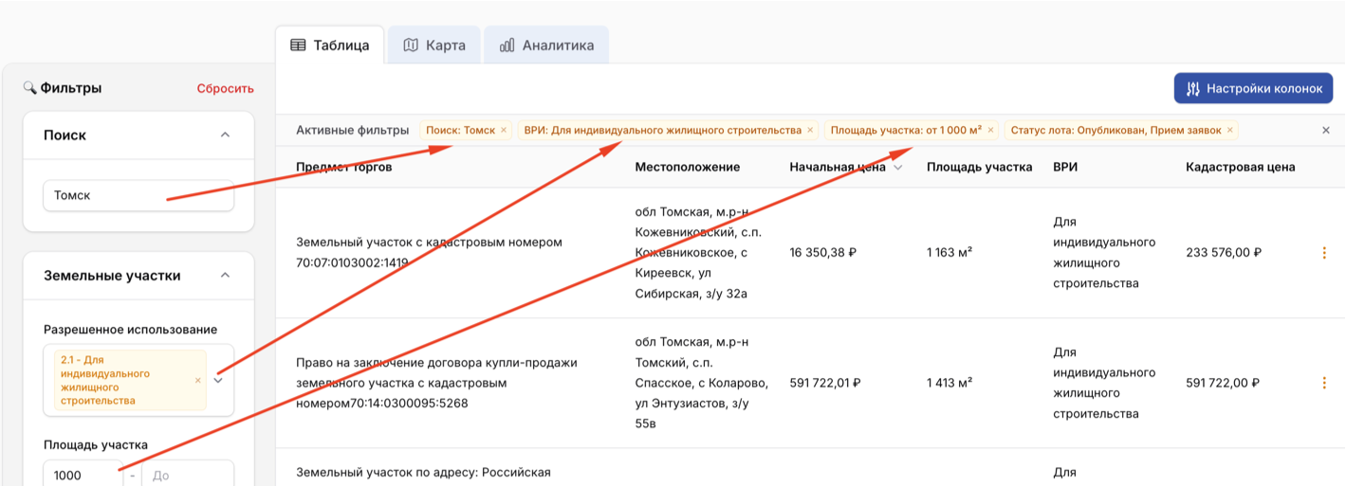Image resolution: width=1346 pixels, height=486 pixels.
Task: Click the minimum area field with 1000
Action: [x=83, y=475]
